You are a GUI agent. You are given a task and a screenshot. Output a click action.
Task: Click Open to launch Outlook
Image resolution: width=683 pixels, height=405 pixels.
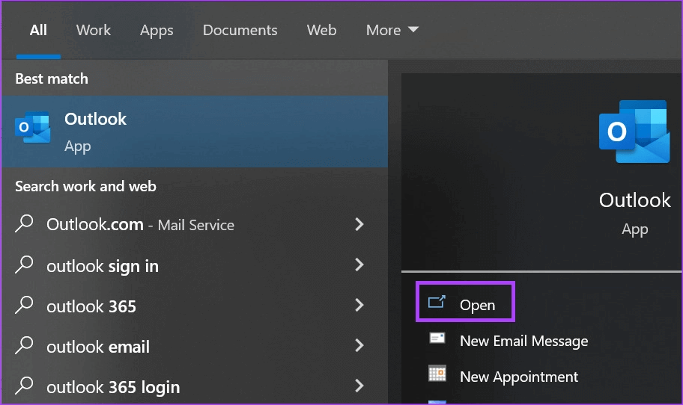point(465,302)
